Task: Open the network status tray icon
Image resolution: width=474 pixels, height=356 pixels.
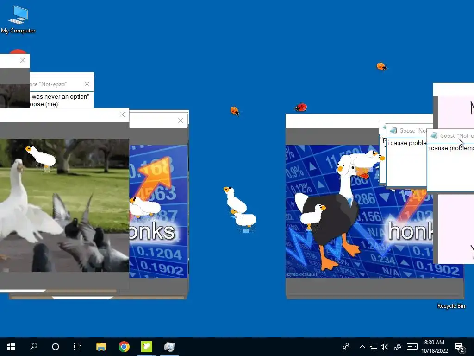Action: pyautogui.click(x=374, y=347)
